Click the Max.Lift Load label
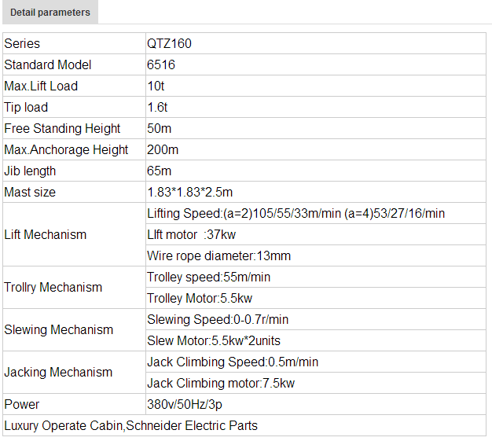Image resolution: width=492 pixels, height=441 pixels. 41,86
